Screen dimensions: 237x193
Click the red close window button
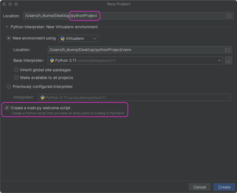(5, 4)
